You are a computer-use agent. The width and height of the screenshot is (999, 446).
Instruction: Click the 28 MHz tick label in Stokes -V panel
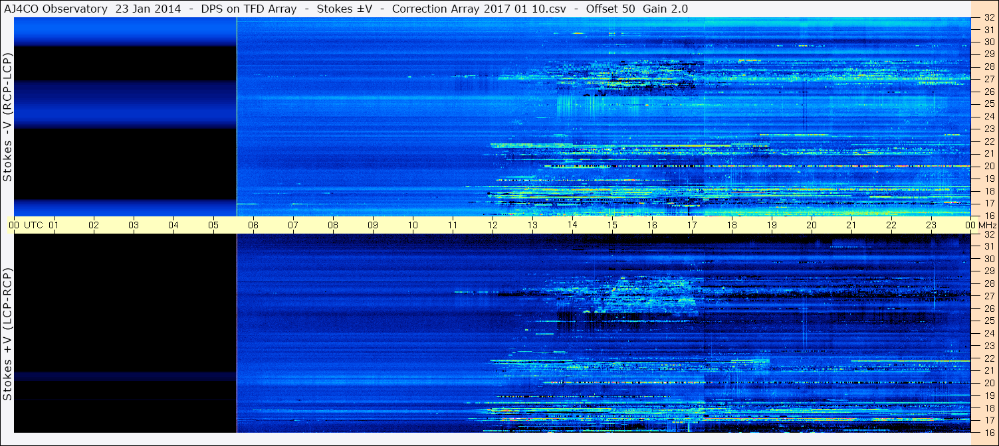point(989,67)
